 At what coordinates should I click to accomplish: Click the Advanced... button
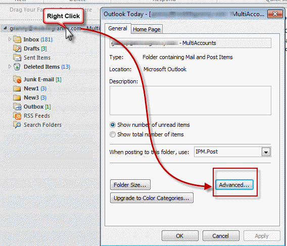click(234, 185)
